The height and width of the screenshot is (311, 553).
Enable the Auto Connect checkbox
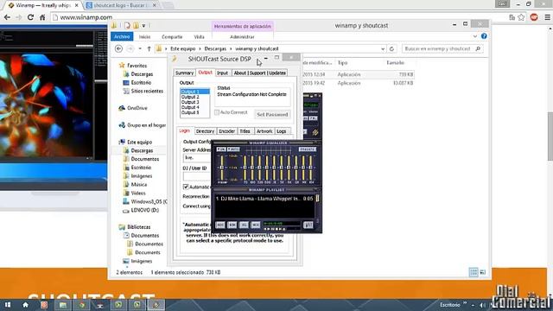pos(217,112)
